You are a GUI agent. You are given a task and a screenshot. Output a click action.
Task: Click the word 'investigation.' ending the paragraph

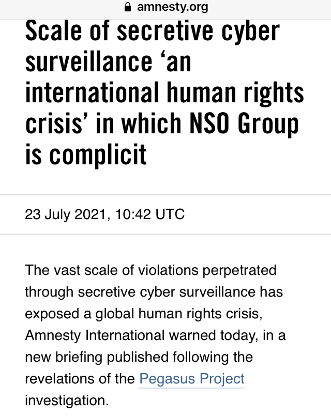pyautogui.click(x=67, y=400)
